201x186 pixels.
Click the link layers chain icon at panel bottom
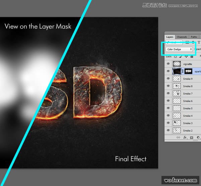tap(178, 137)
